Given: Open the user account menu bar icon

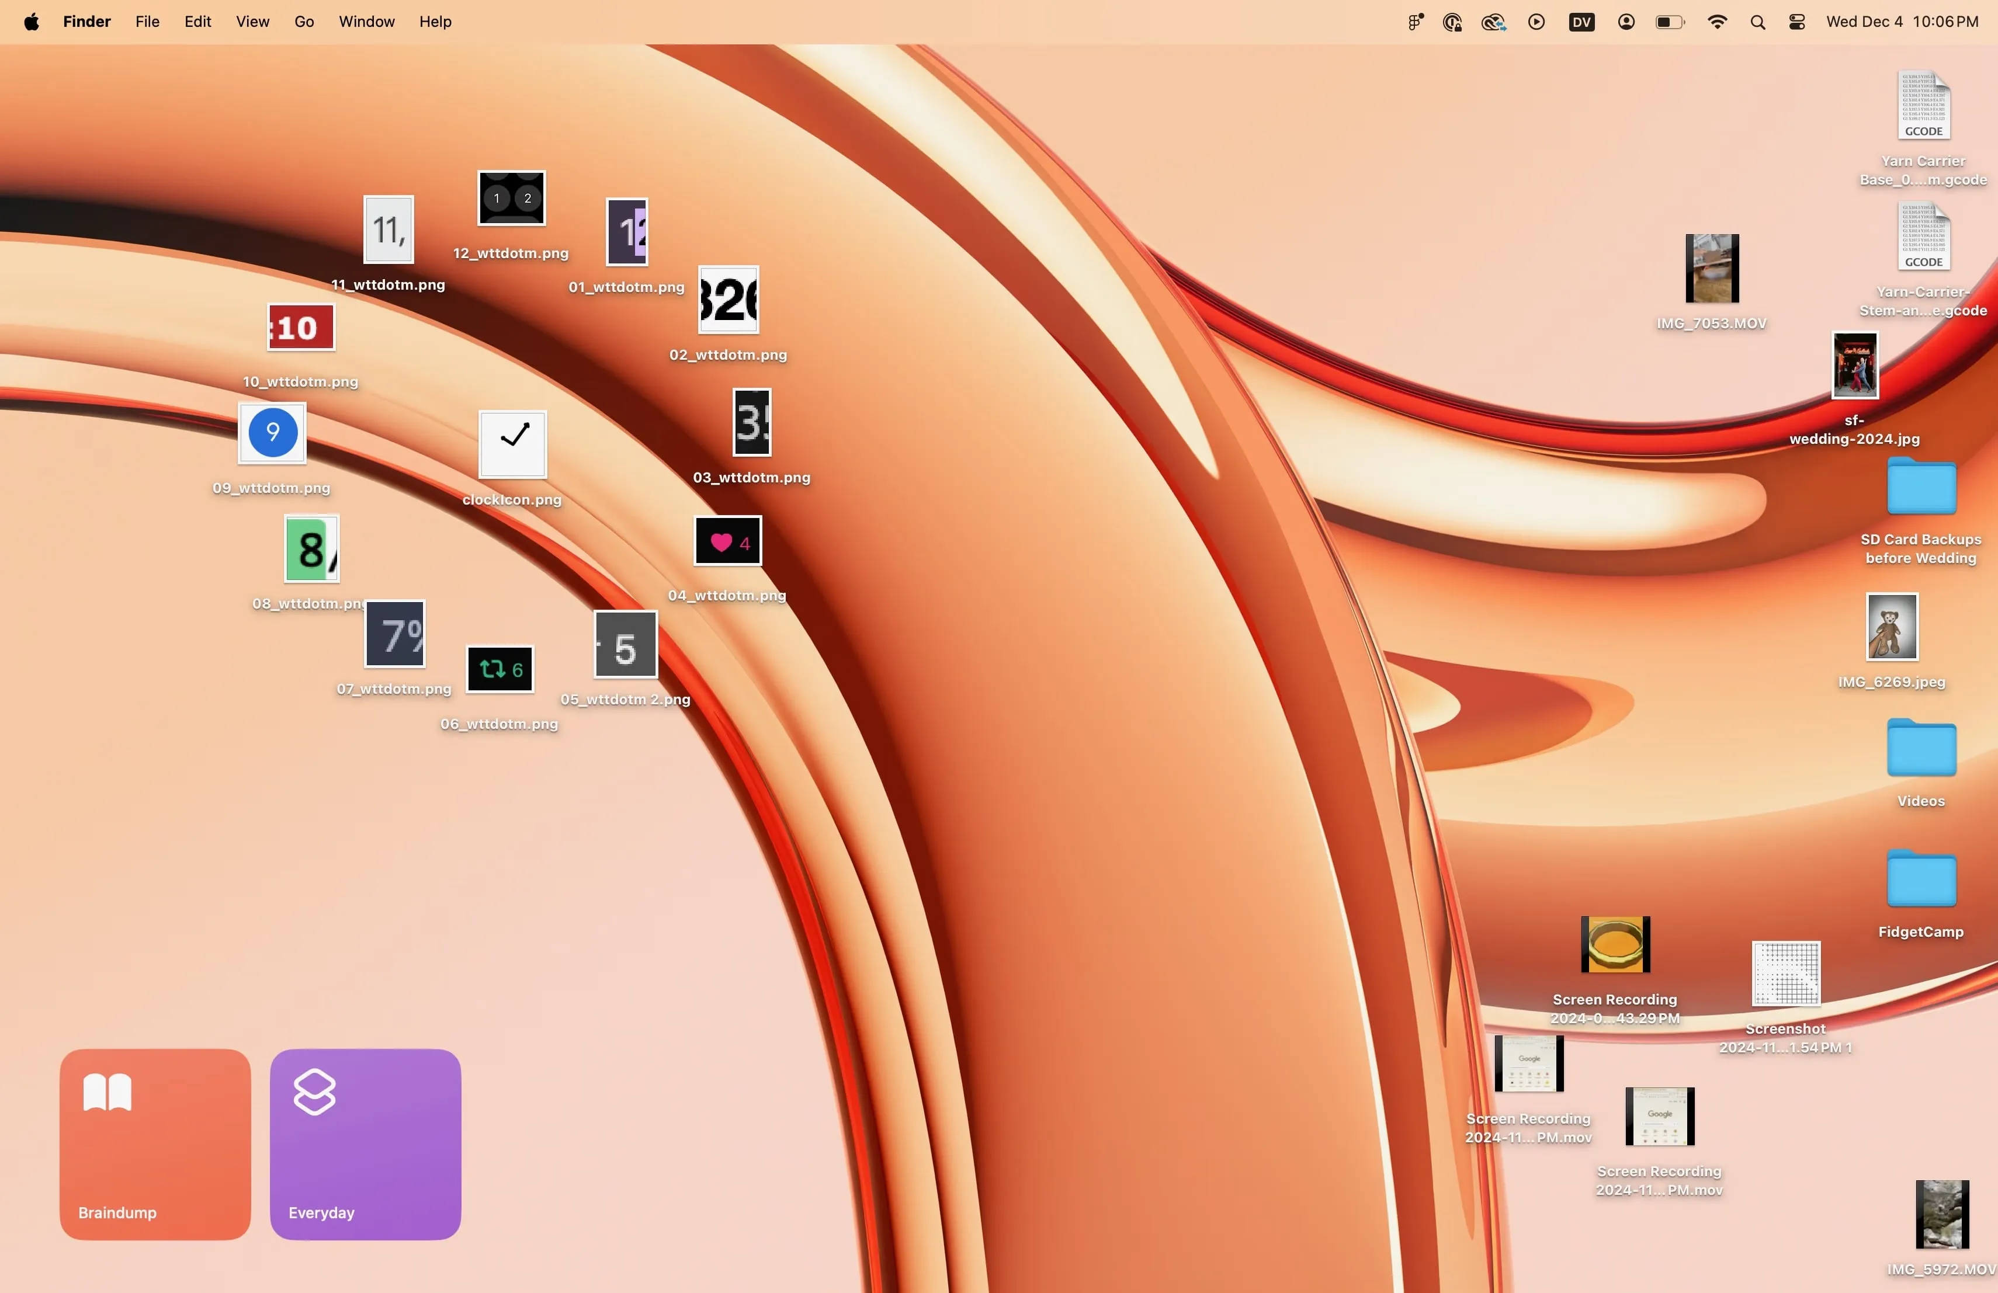Looking at the screenshot, I should coord(1625,22).
